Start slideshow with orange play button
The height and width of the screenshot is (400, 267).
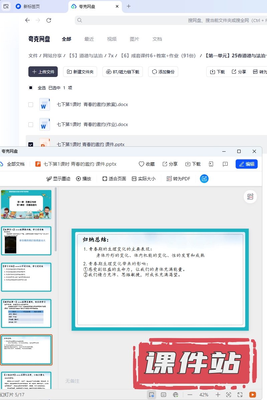(x=253, y=395)
